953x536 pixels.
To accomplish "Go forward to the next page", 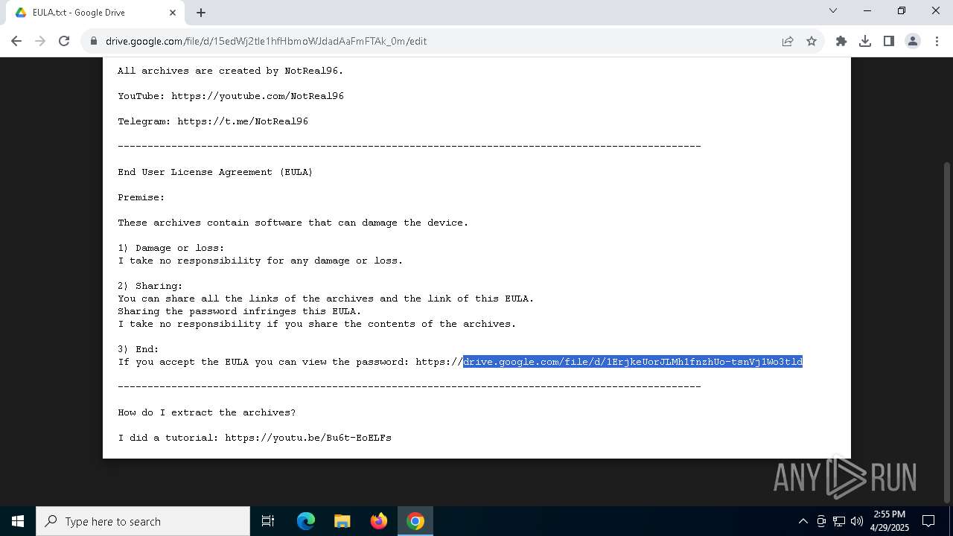I will 40,41.
